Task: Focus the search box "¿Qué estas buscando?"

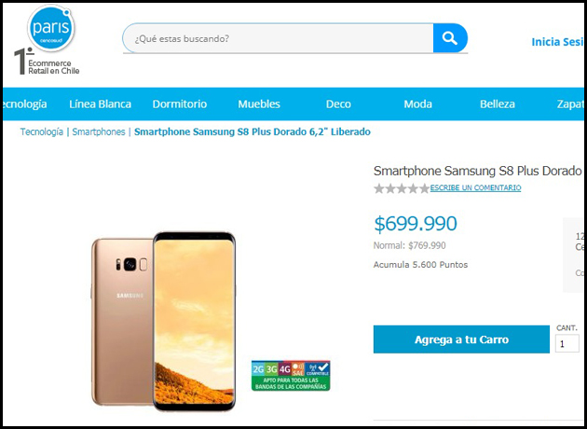Action: pos(278,38)
